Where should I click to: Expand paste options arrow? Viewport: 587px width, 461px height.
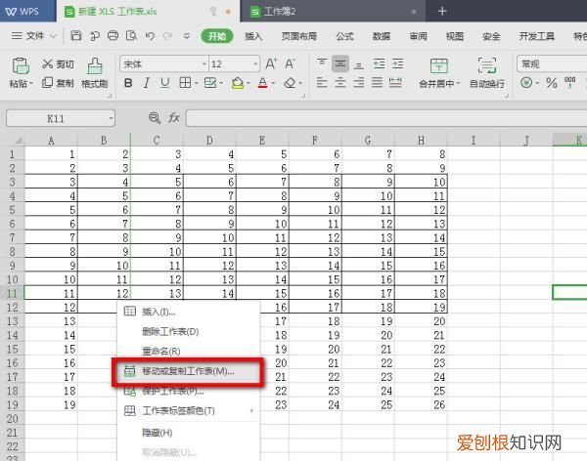click(x=31, y=83)
